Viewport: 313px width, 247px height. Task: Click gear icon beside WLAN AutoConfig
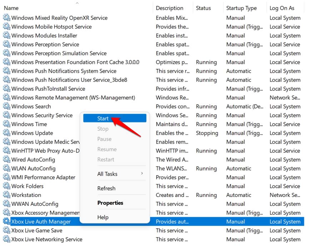coord(6,168)
